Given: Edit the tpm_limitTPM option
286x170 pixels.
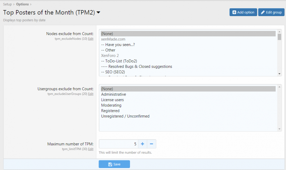Looking at the screenshot, I should click(x=91, y=149).
